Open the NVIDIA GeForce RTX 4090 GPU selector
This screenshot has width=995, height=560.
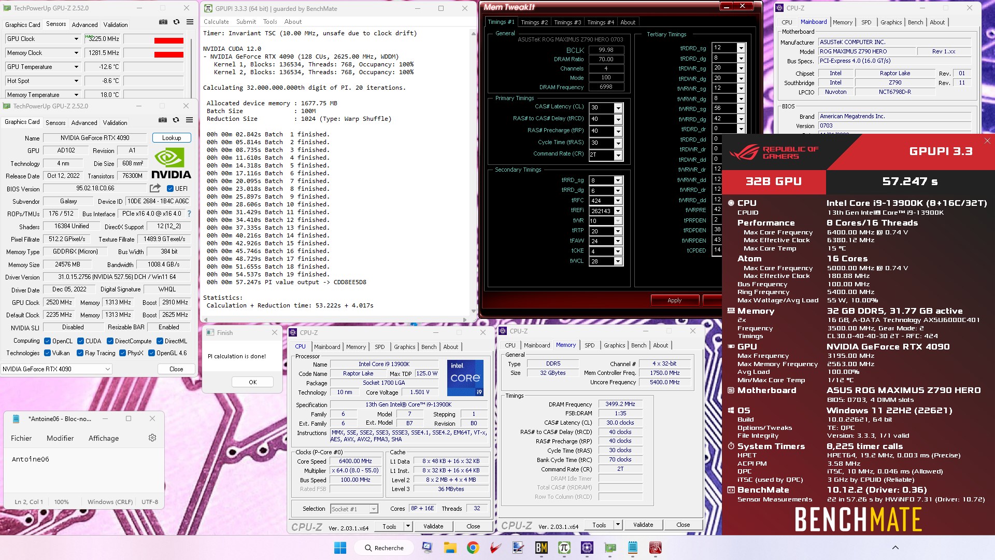click(x=56, y=369)
